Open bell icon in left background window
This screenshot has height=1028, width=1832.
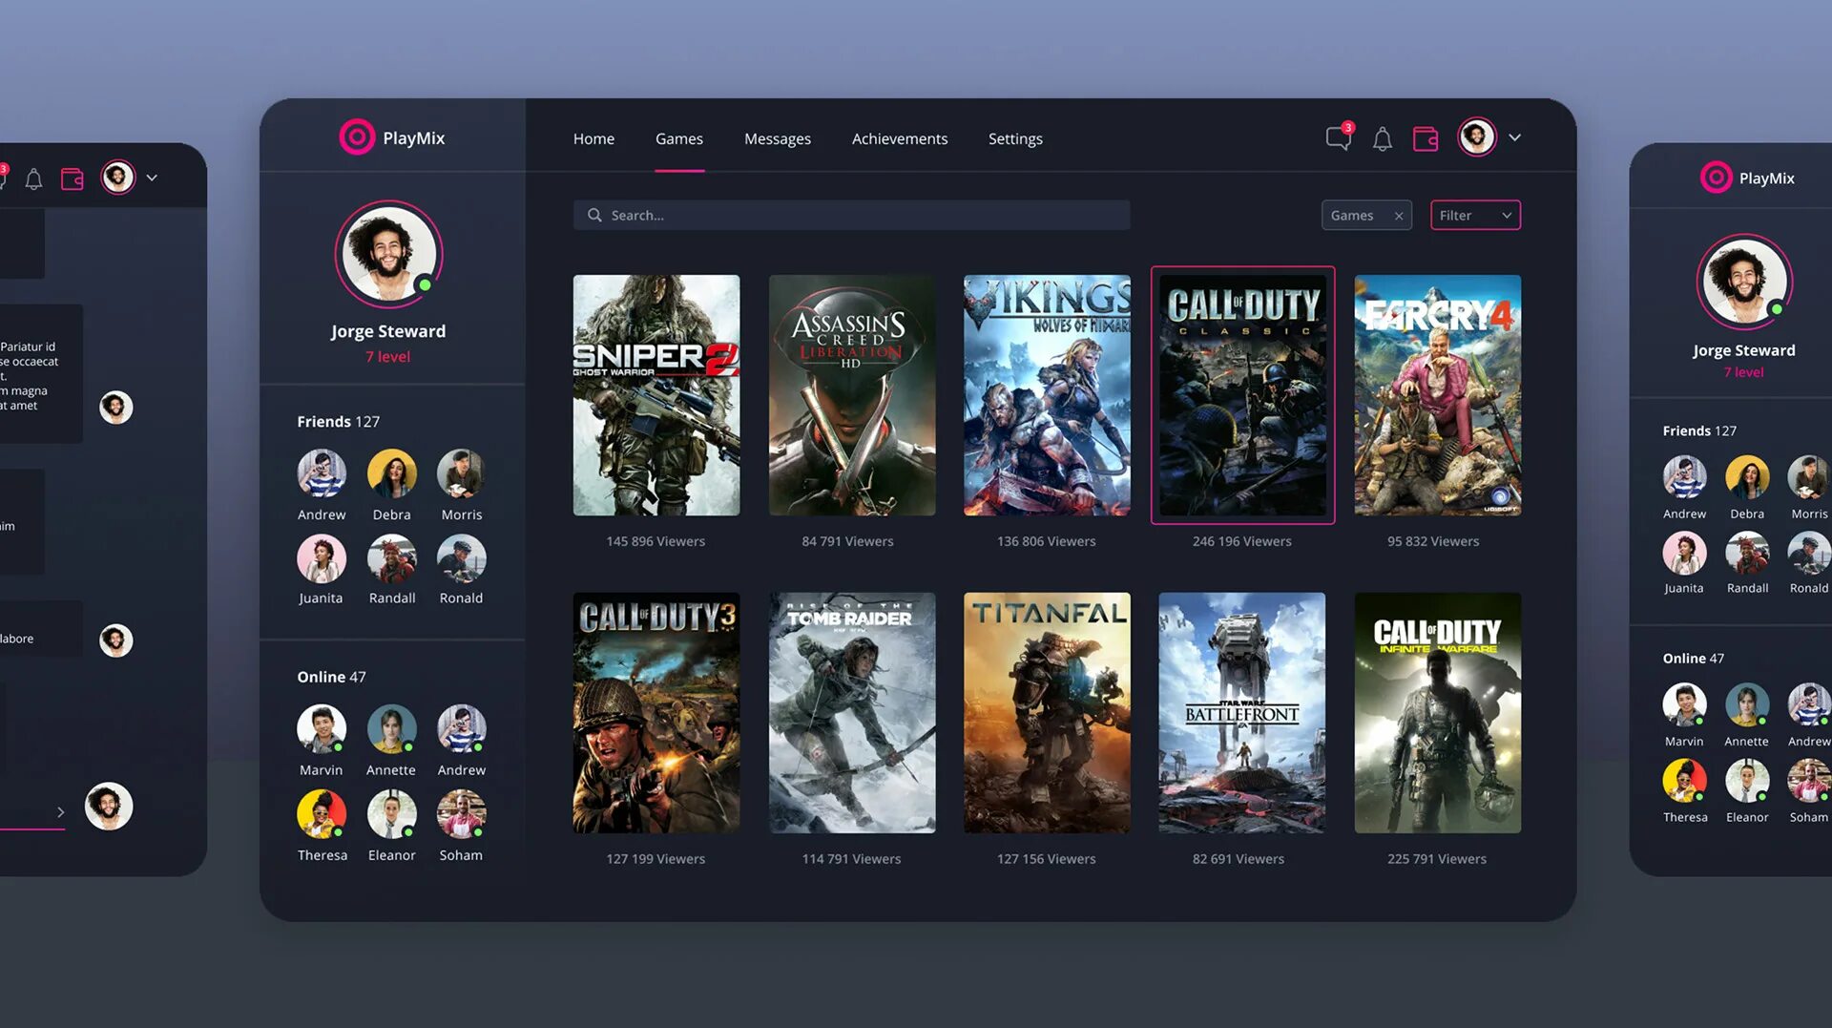pyautogui.click(x=33, y=178)
